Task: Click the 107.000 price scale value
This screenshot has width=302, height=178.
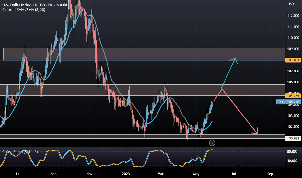Action: [293, 71]
